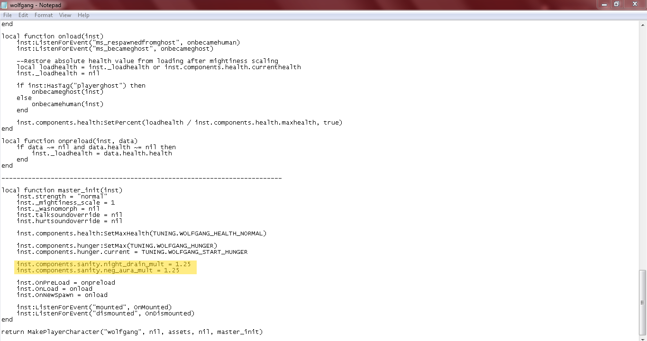
Task: Open the Format menu
Action: (44, 15)
